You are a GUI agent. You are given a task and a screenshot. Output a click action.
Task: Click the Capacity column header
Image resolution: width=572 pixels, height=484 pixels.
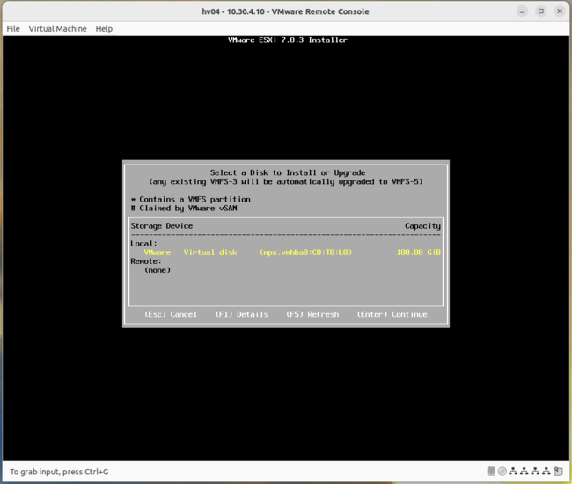pyautogui.click(x=422, y=226)
